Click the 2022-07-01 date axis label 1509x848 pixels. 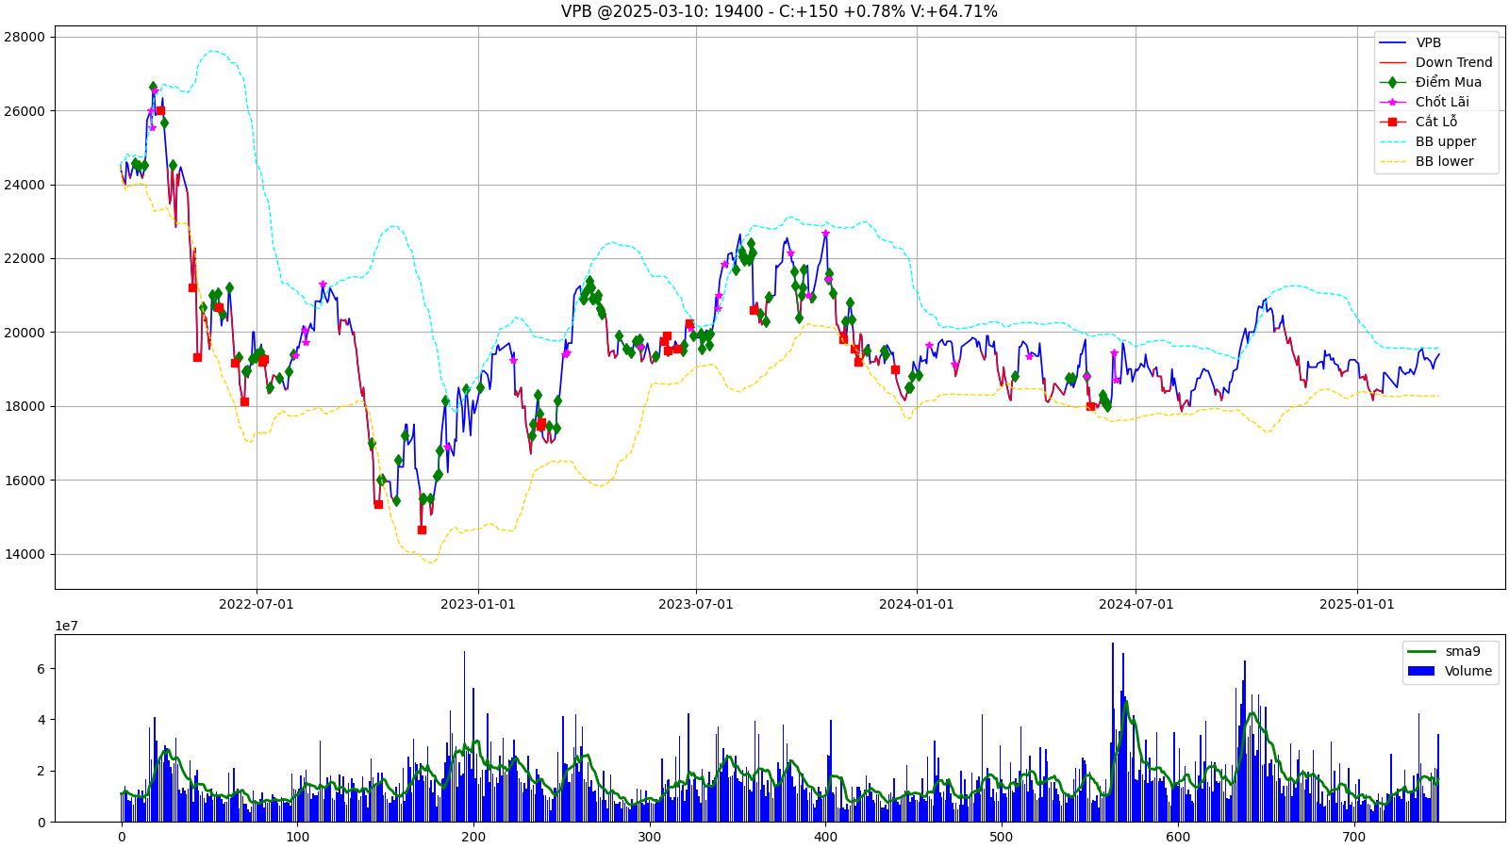(257, 604)
